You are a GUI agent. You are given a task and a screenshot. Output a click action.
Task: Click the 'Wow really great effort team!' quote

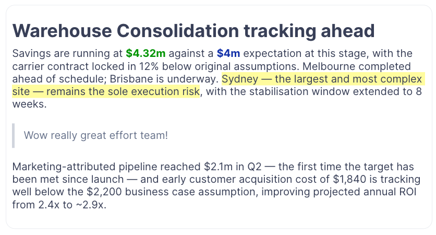coord(95,135)
